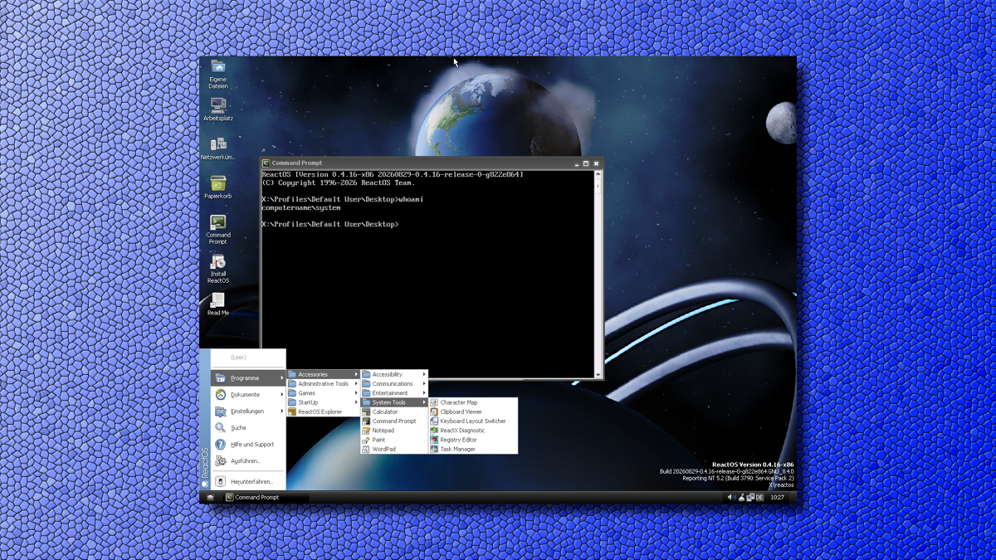996x560 pixels.
Task: Launch Paint from Accessories menu
Action: pos(394,440)
